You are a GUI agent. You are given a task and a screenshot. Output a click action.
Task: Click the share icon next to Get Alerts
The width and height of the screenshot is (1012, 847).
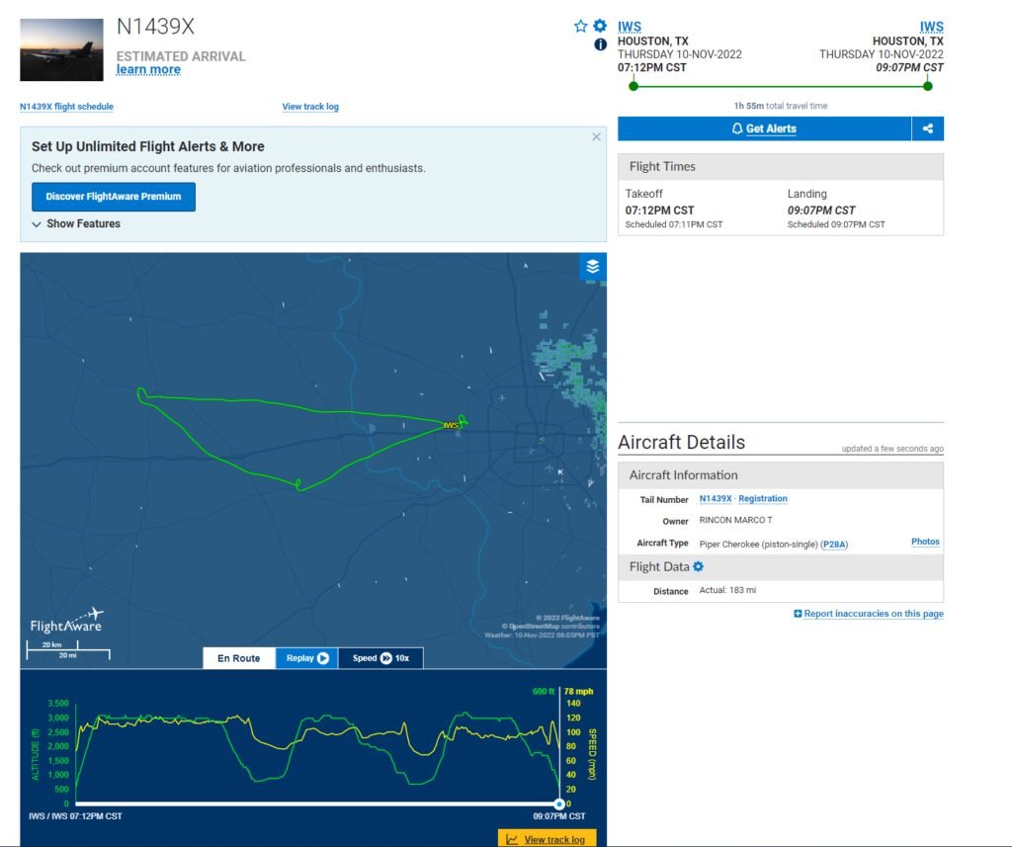(x=927, y=128)
